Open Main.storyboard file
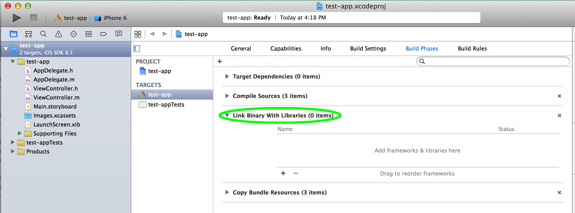575x213 pixels. pos(51,106)
